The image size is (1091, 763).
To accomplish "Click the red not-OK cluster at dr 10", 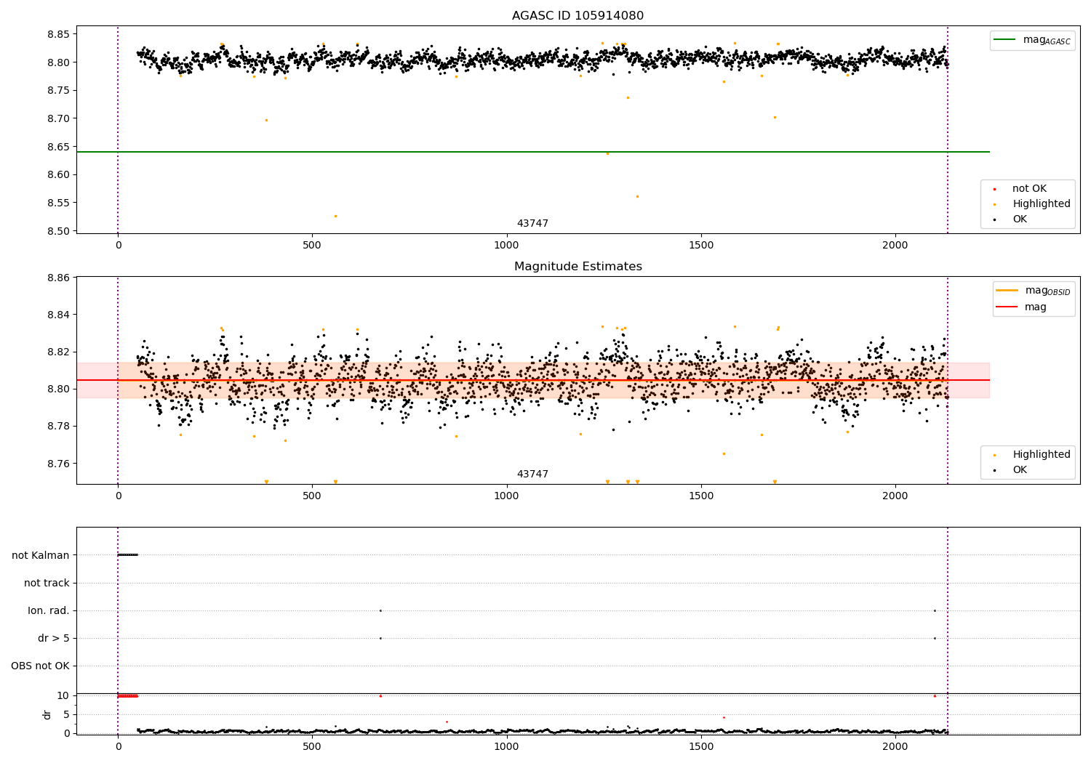I will point(127,695).
